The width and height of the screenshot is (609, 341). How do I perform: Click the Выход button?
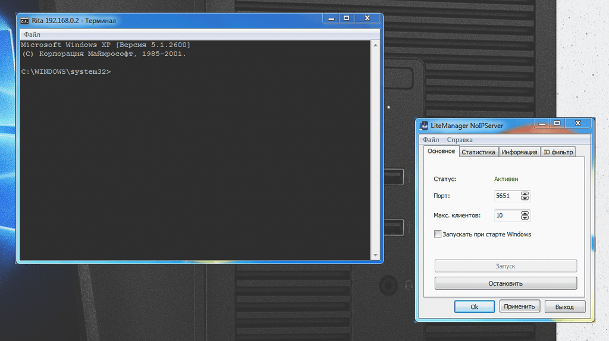click(564, 307)
